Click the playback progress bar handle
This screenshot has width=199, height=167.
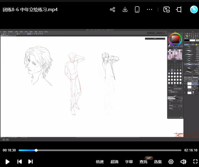tap(36, 150)
